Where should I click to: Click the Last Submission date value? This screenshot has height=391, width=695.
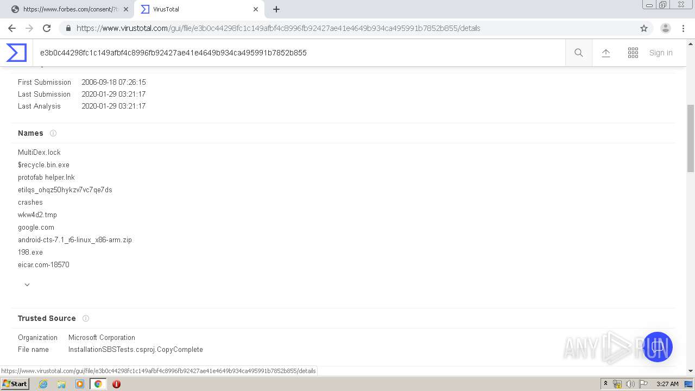[113, 94]
